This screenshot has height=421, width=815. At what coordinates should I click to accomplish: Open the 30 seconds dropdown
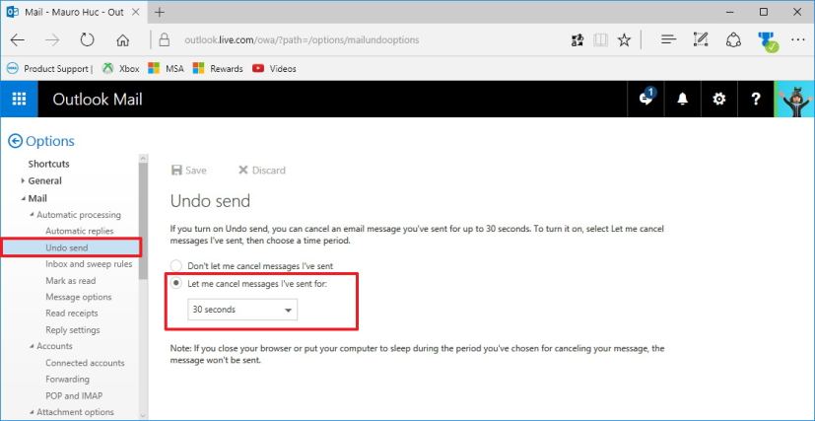[242, 310]
